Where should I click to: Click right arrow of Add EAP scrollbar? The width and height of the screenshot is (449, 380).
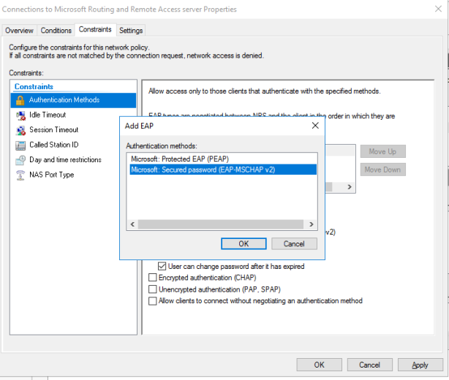[x=312, y=224]
